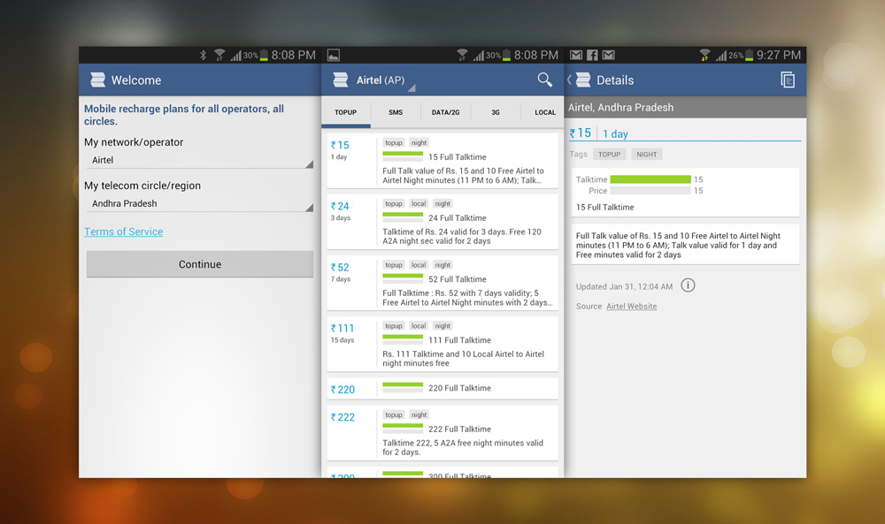Tap the copy icon in the Details header

pyautogui.click(x=788, y=80)
